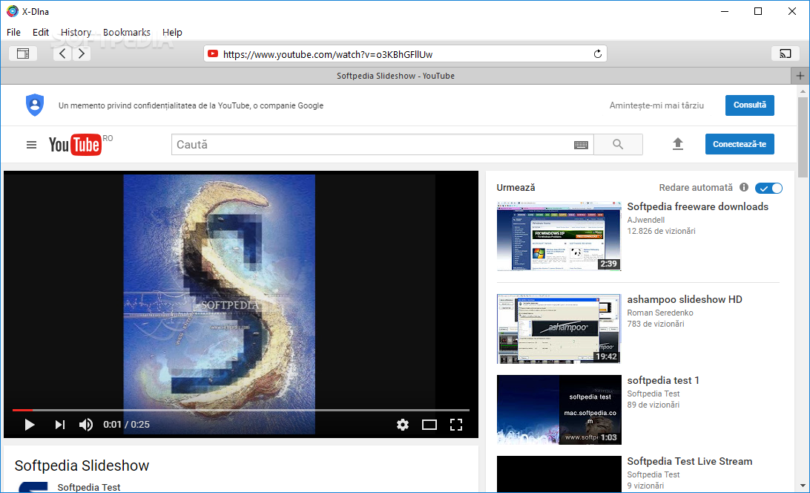Click the Softpedia Test channel avatar
Screen dimensions: 810x493
pos(33,487)
